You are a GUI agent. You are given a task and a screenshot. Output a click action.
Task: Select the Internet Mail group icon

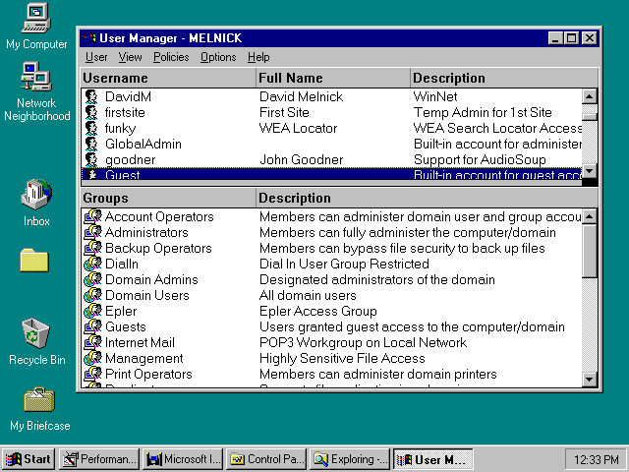(92, 342)
